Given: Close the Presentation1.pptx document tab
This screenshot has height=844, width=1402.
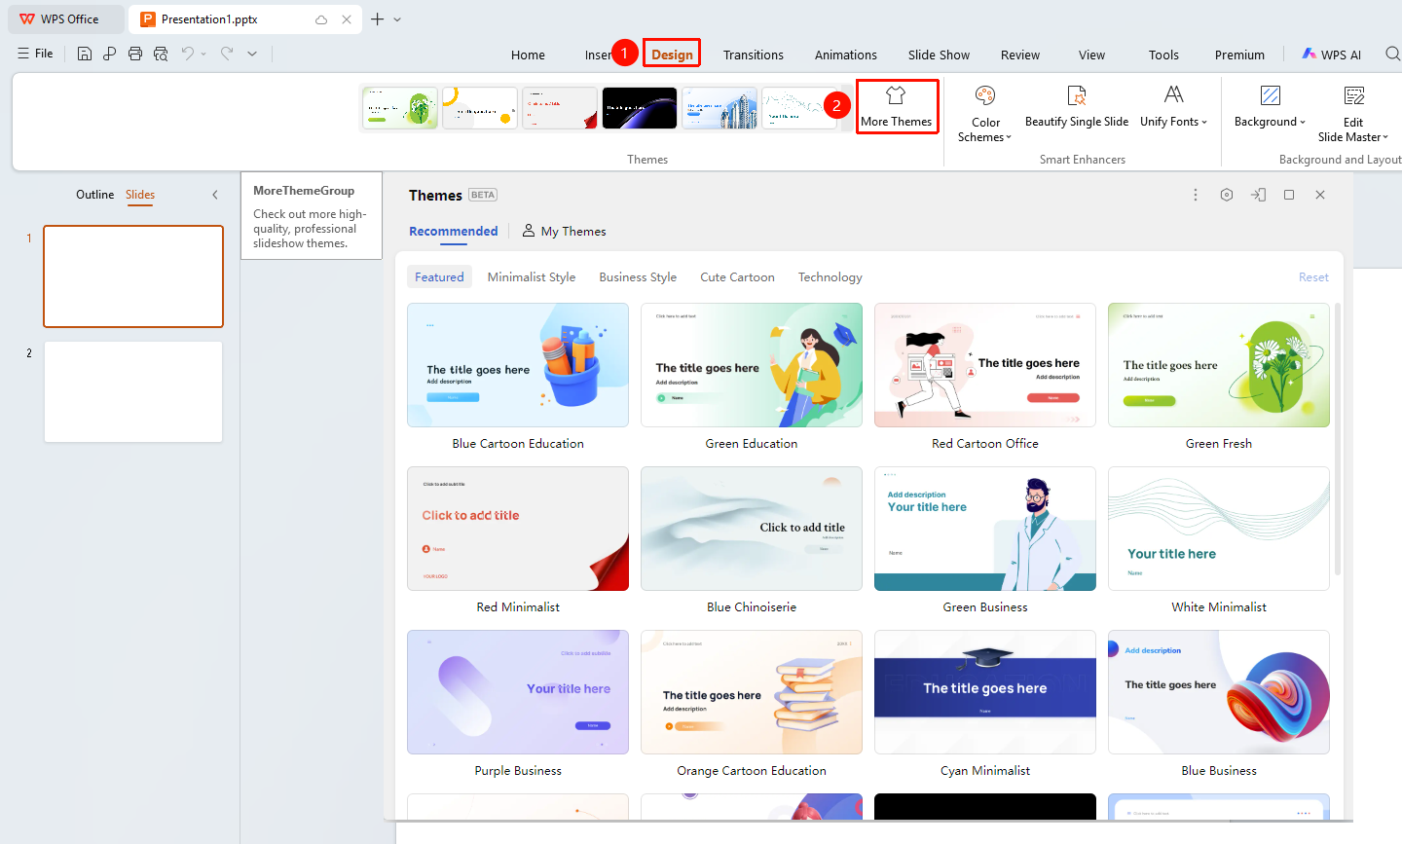Looking at the screenshot, I should [347, 19].
